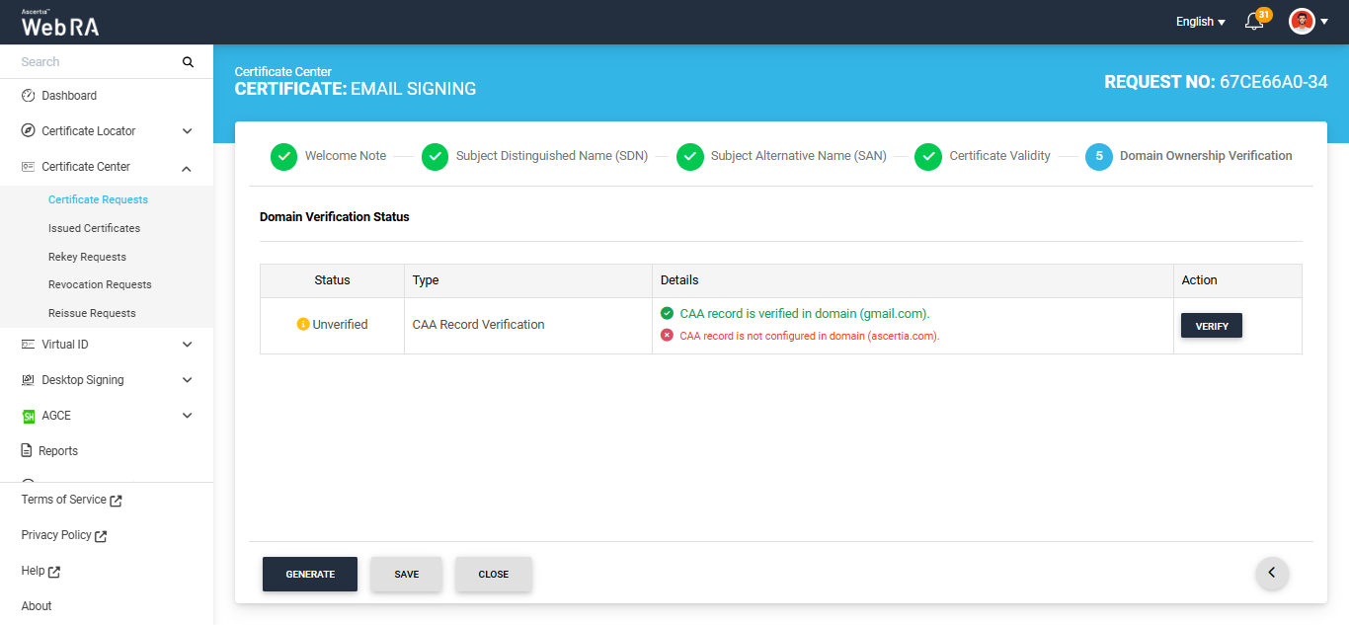Expand the Desktop Signing section

[x=187, y=380]
